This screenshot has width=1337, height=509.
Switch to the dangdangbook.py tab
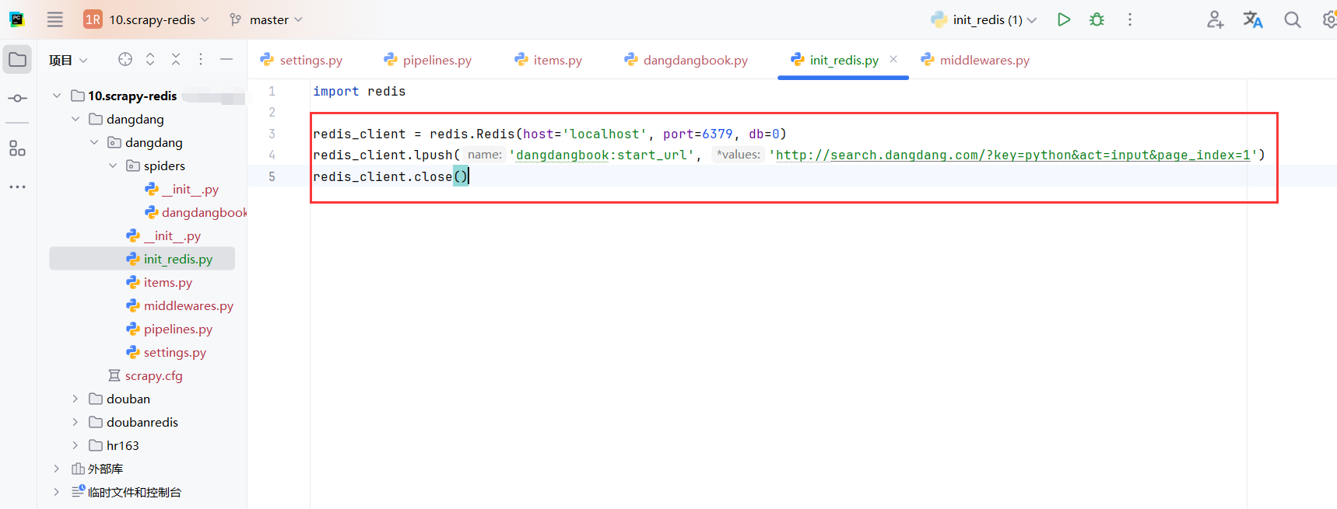point(686,60)
